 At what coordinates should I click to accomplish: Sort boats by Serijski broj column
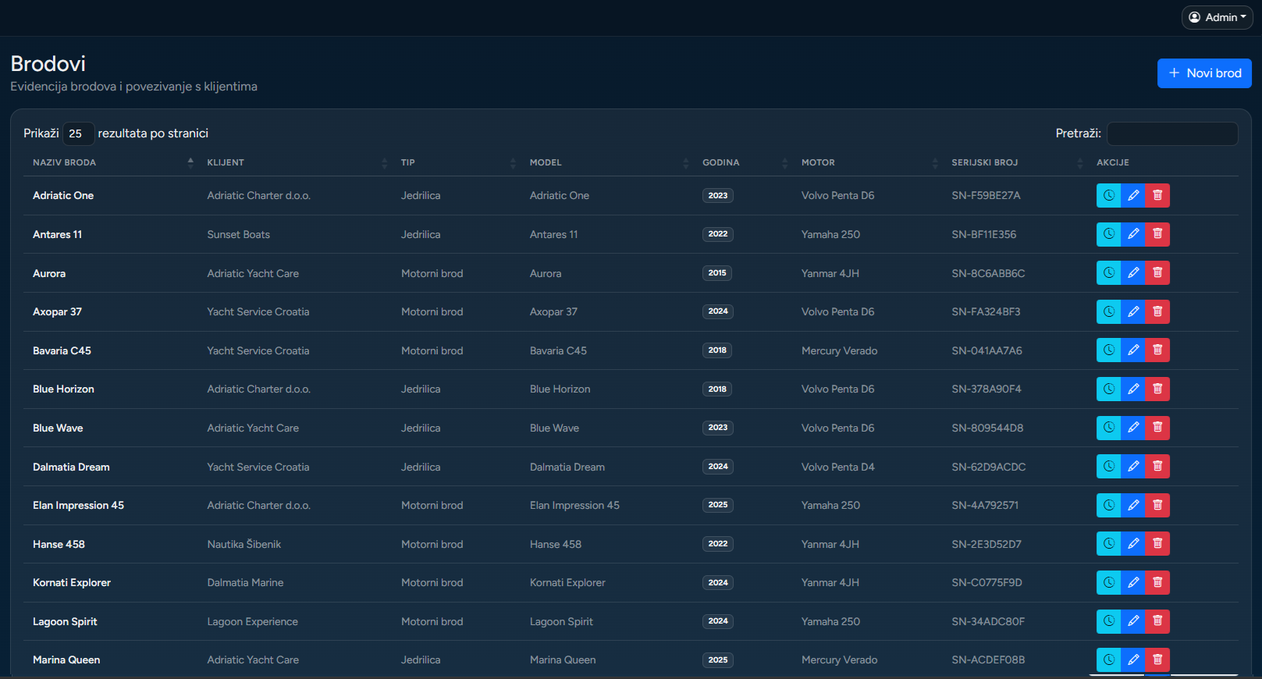(1015, 162)
